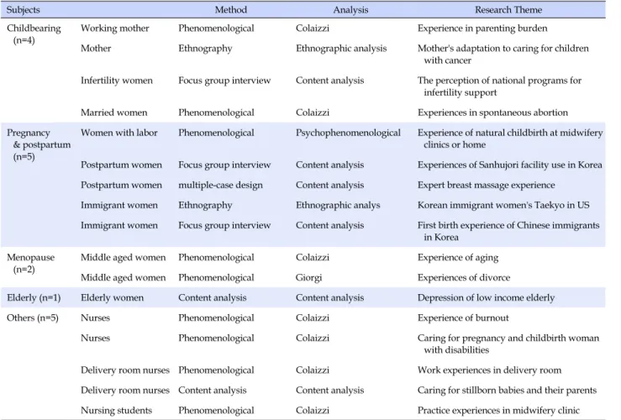The image size is (621, 420).
Task: Click 'Work experiences in delivery room' theme
Action: pos(490,370)
